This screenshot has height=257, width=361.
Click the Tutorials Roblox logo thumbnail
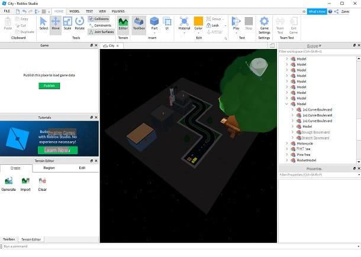click(x=18, y=138)
